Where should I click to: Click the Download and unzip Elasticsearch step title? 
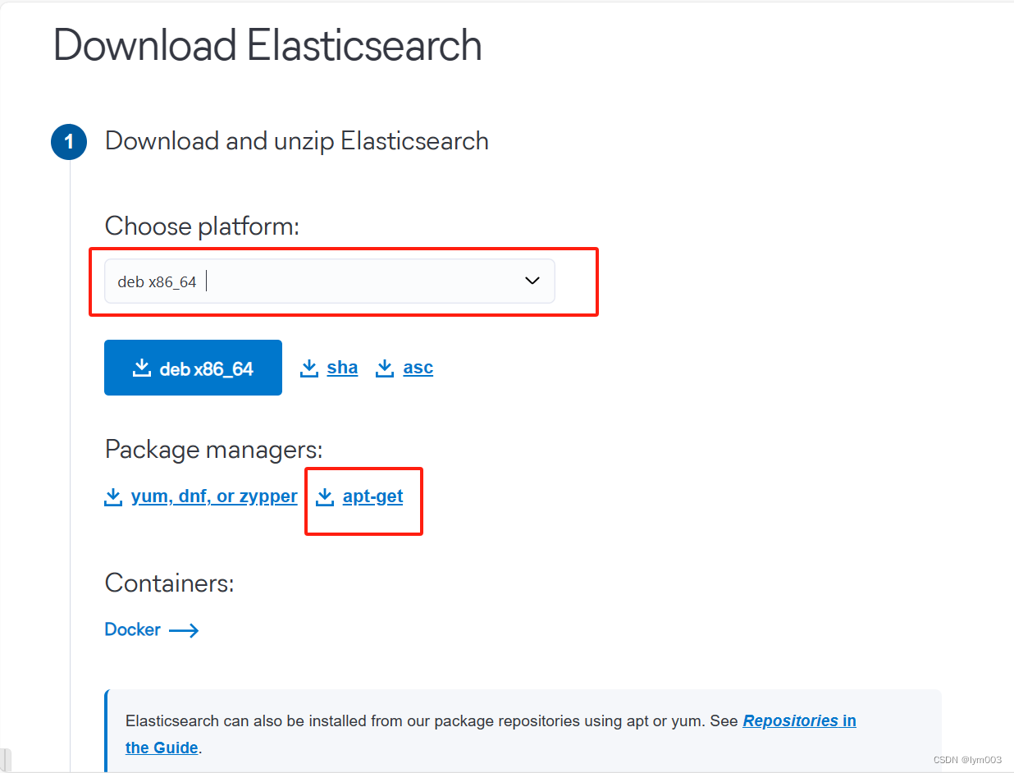coord(297,141)
